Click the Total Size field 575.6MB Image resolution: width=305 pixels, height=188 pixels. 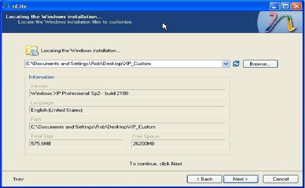click(x=76, y=144)
